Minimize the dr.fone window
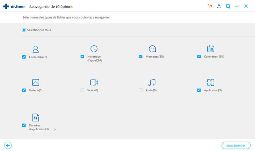The width and height of the screenshot is (255, 151). 237,6
